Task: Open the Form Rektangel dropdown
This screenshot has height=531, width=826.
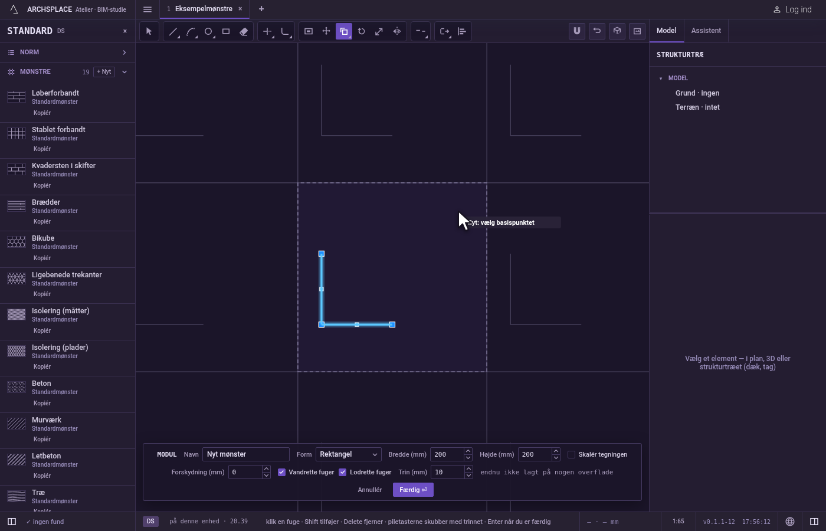Action: [x=349, y=454]
